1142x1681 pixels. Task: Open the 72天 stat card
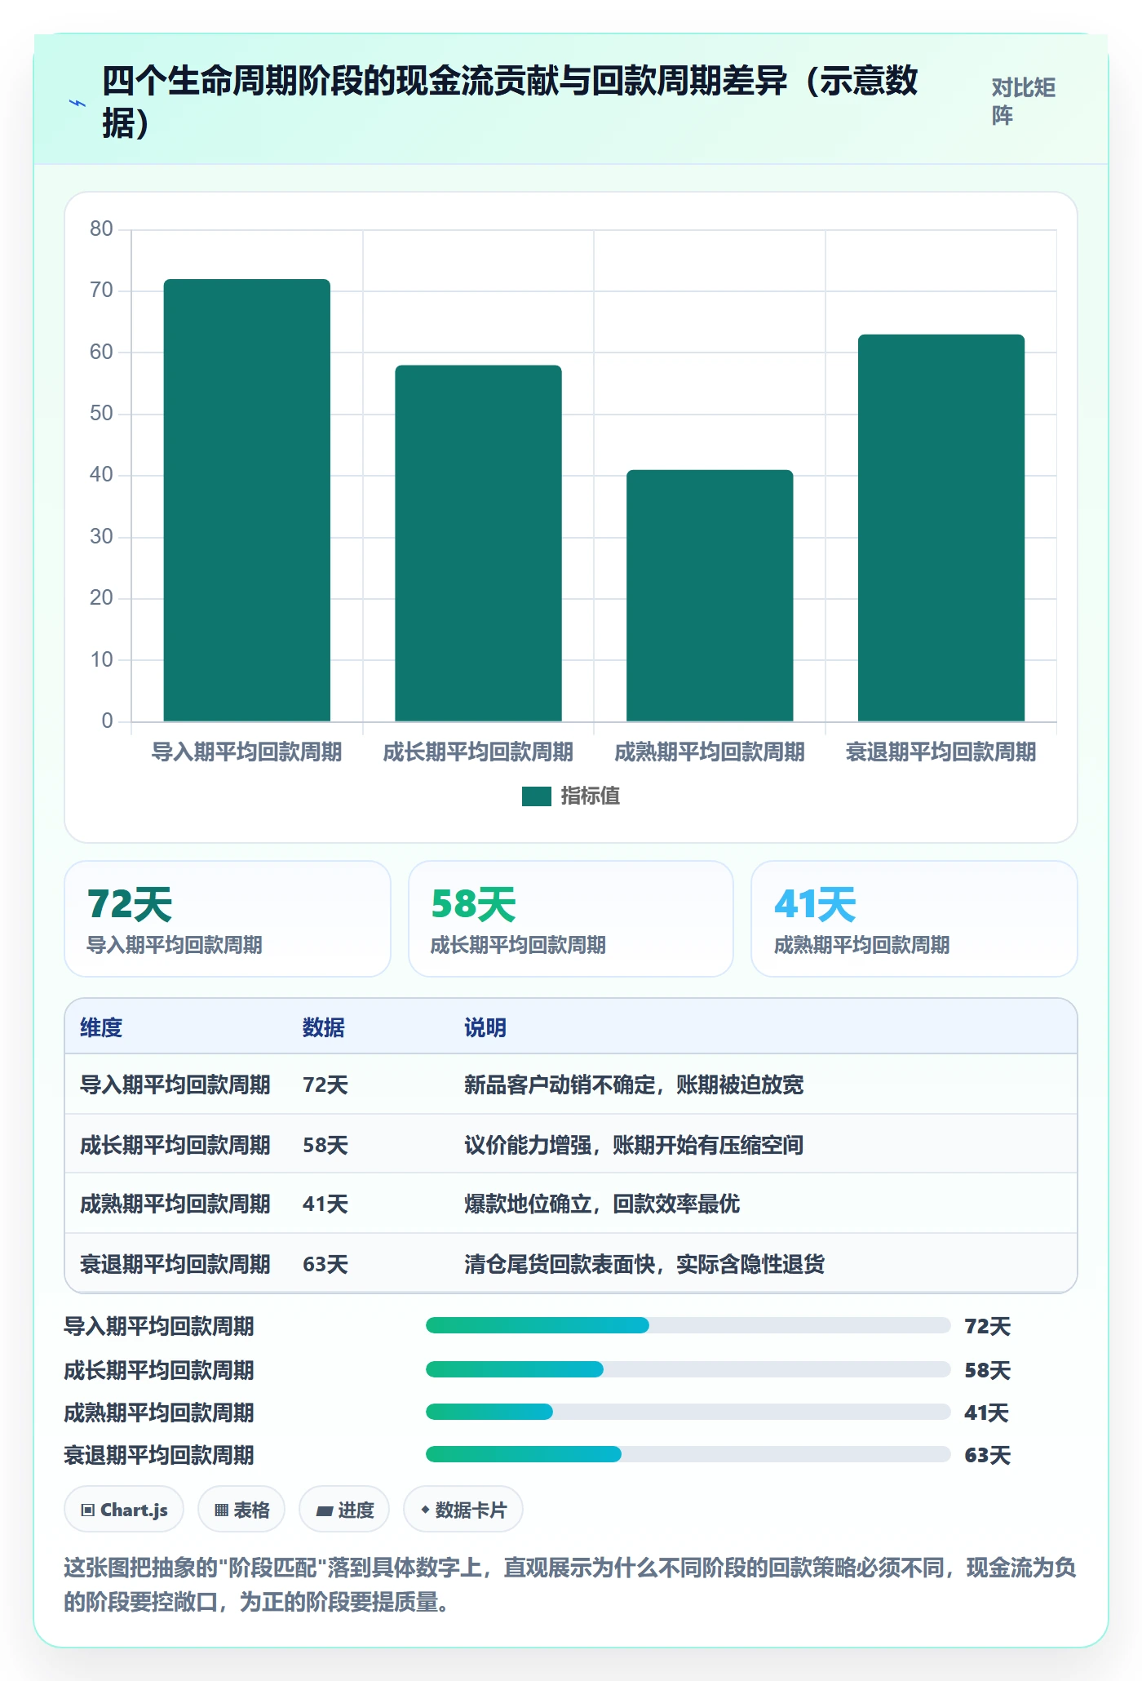tap(228, 919)
